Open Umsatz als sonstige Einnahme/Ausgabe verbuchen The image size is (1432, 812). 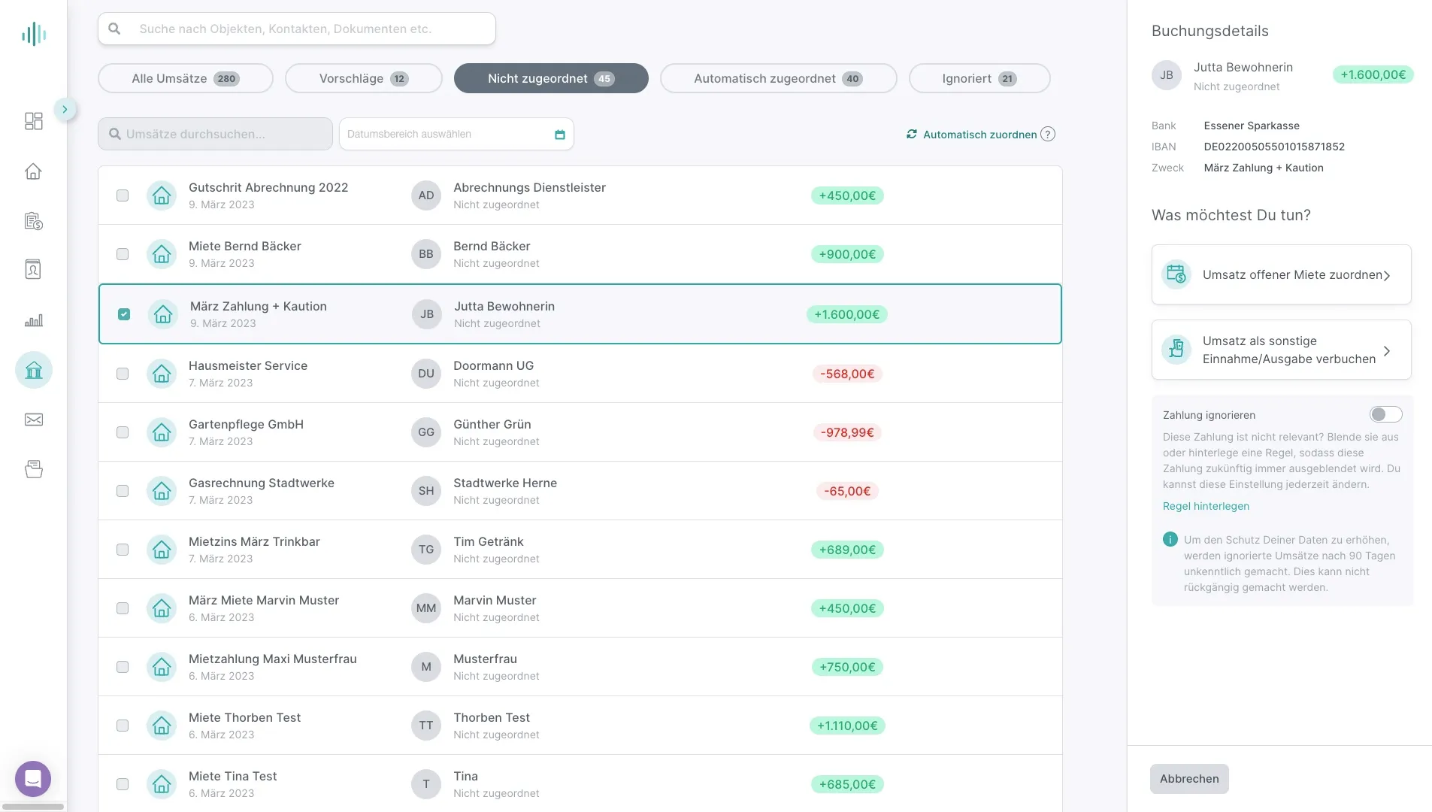point(1281,350)
